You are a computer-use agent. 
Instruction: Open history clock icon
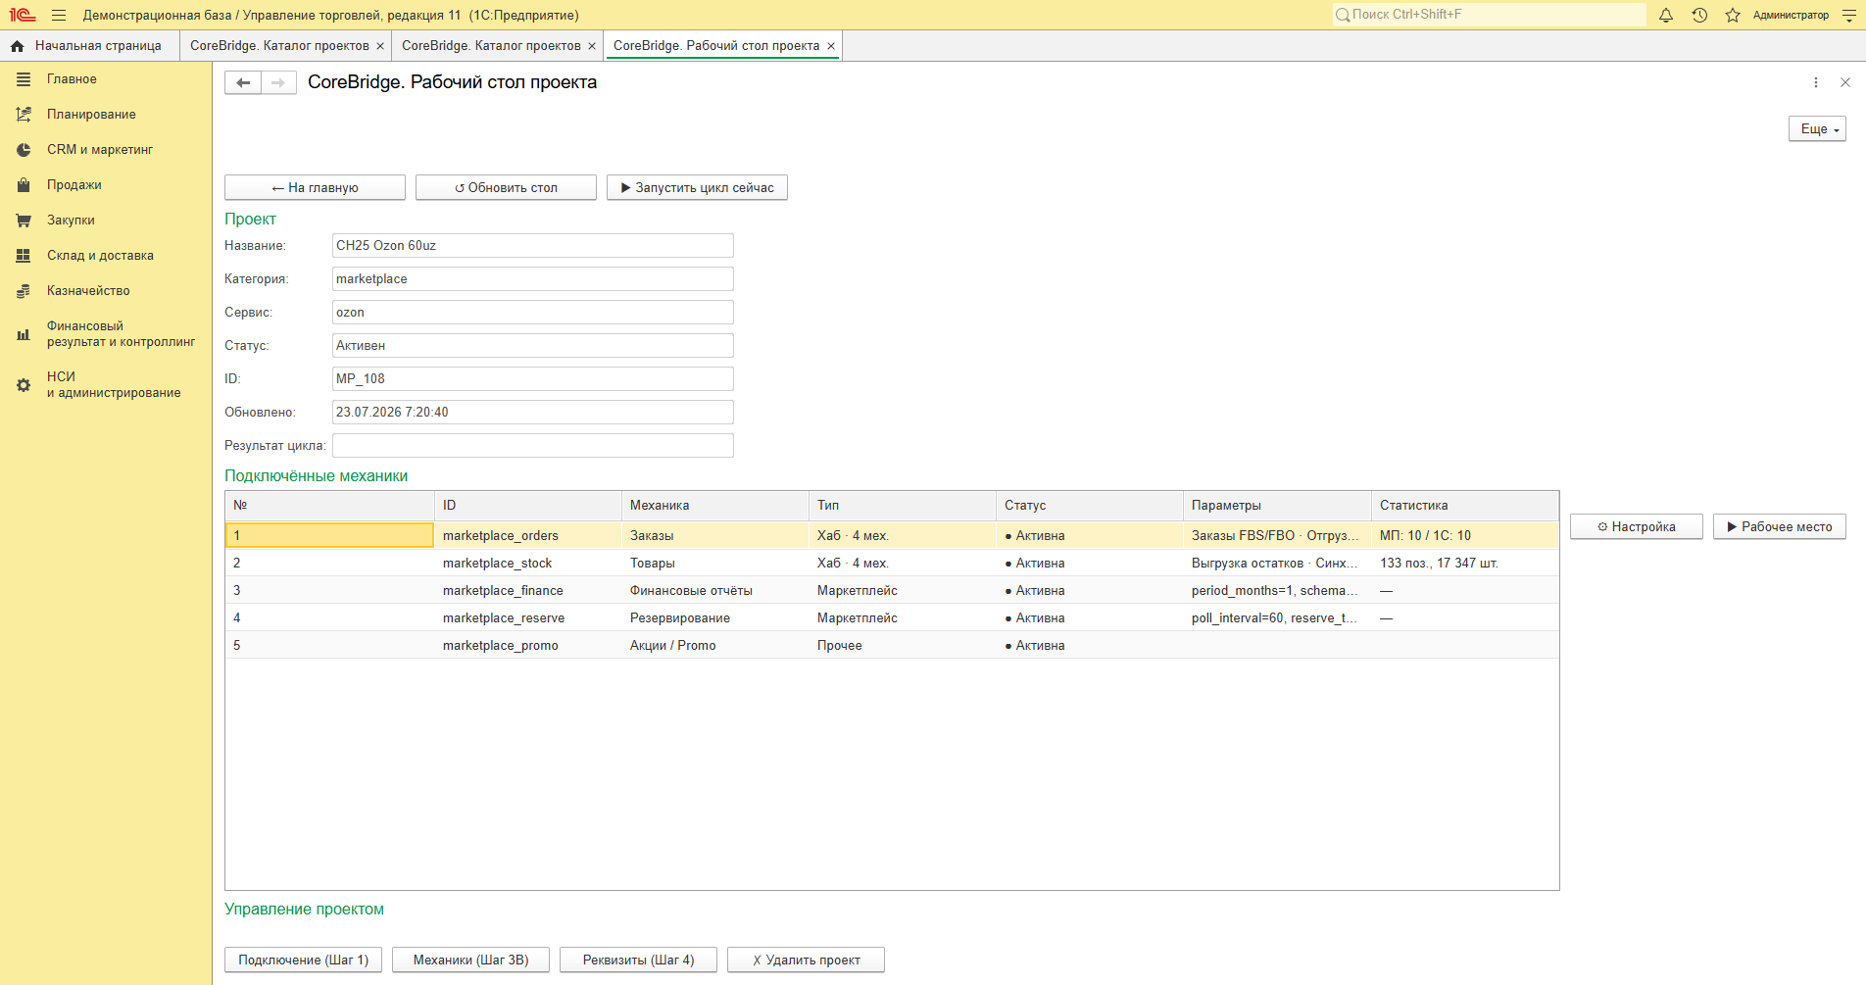click(x=1699, y=15)
